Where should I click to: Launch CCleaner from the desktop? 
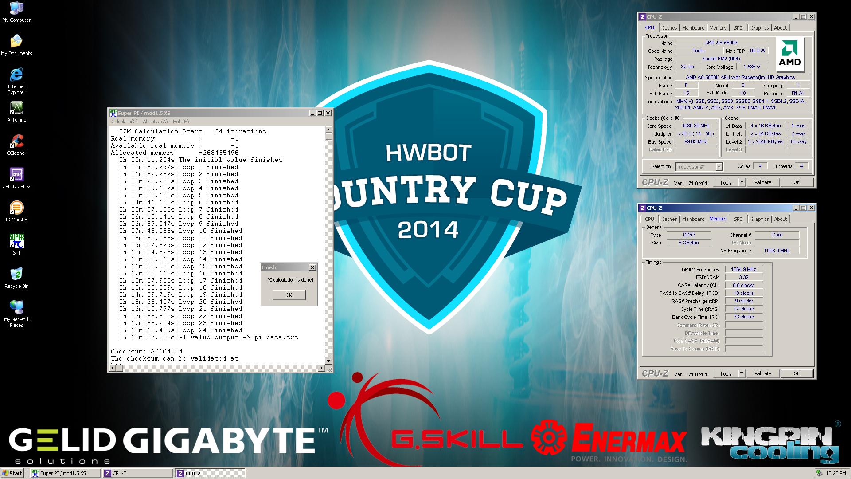(x=16, y=145)
